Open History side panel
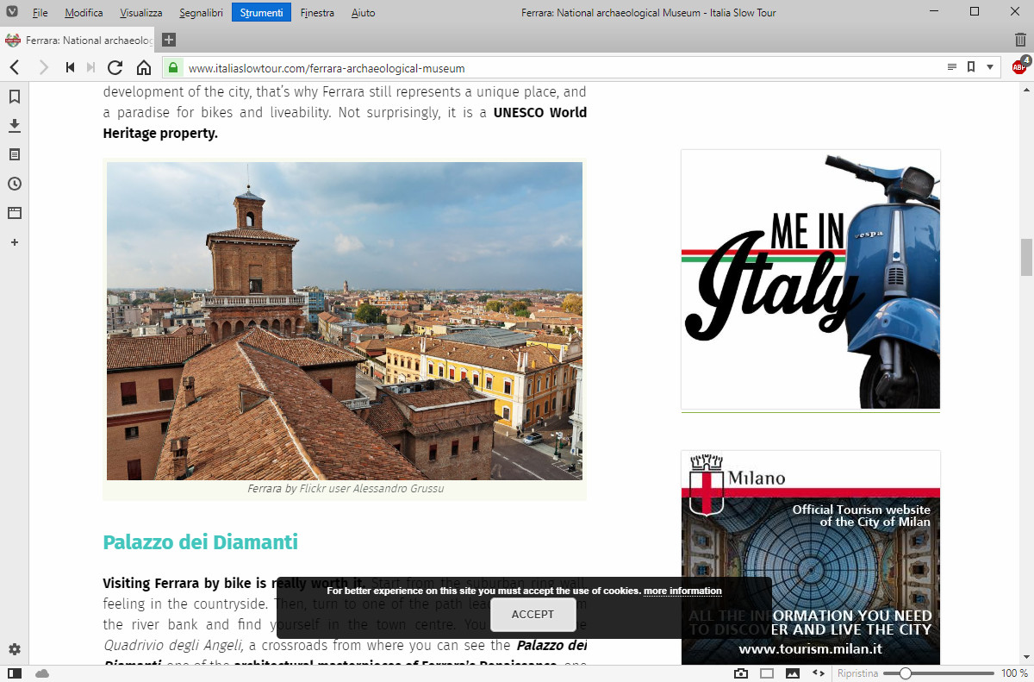 [x=15, y=184]
